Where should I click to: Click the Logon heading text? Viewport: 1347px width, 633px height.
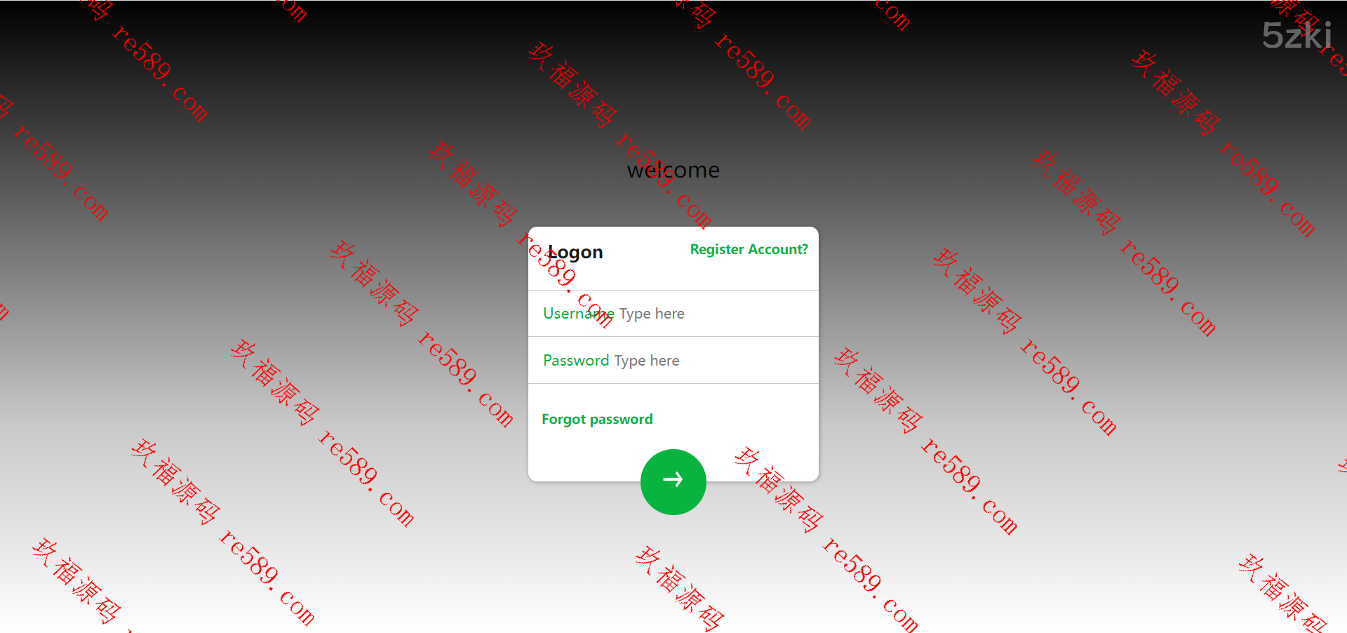tap(575, 252)
